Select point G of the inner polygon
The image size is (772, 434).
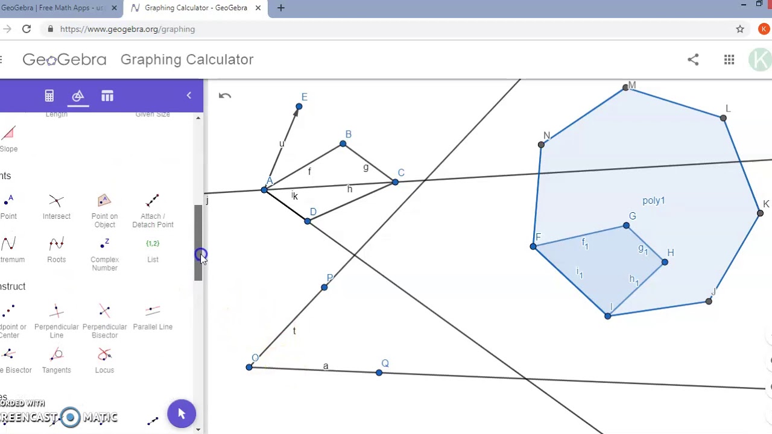pos(626,226)
